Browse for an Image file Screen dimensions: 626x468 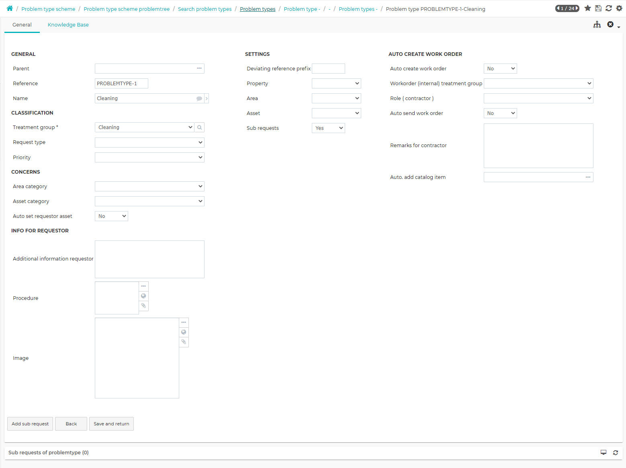click(184, 322)
